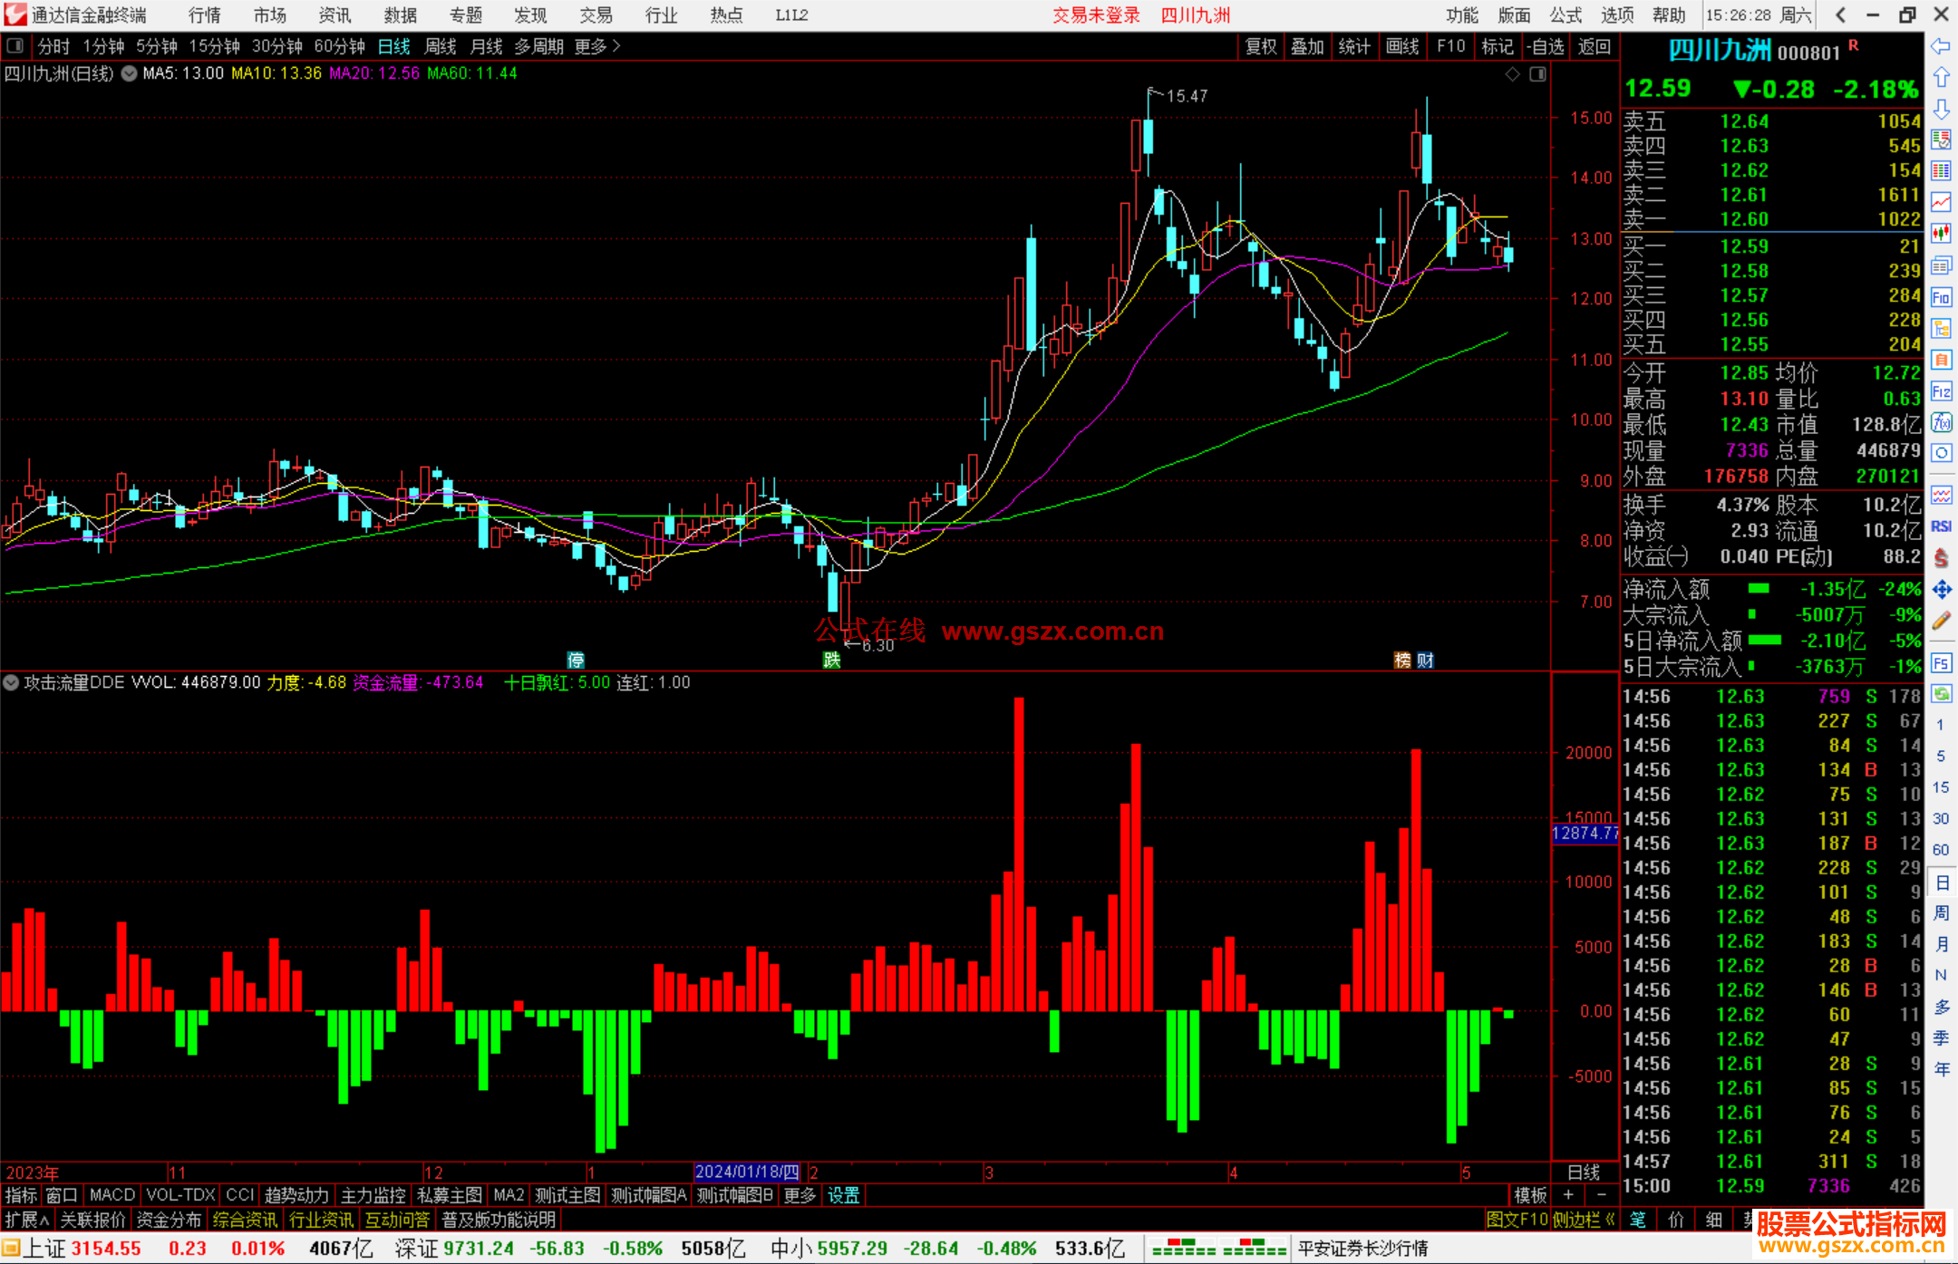Click the back arrow sidebar icon

click(1941, 46)
